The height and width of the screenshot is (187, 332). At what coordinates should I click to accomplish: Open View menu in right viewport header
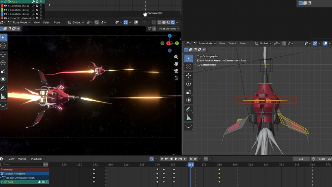[222, 43]
